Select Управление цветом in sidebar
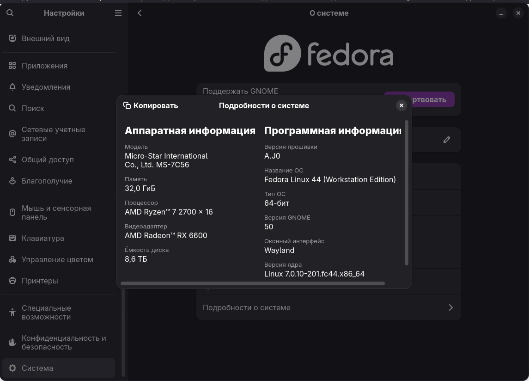Screen dimensions: 529x381 pyautogui.click(x=59, y=260)
